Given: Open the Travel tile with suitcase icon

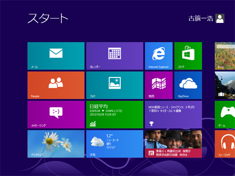Looking at the screenshot, I should 225,85.
